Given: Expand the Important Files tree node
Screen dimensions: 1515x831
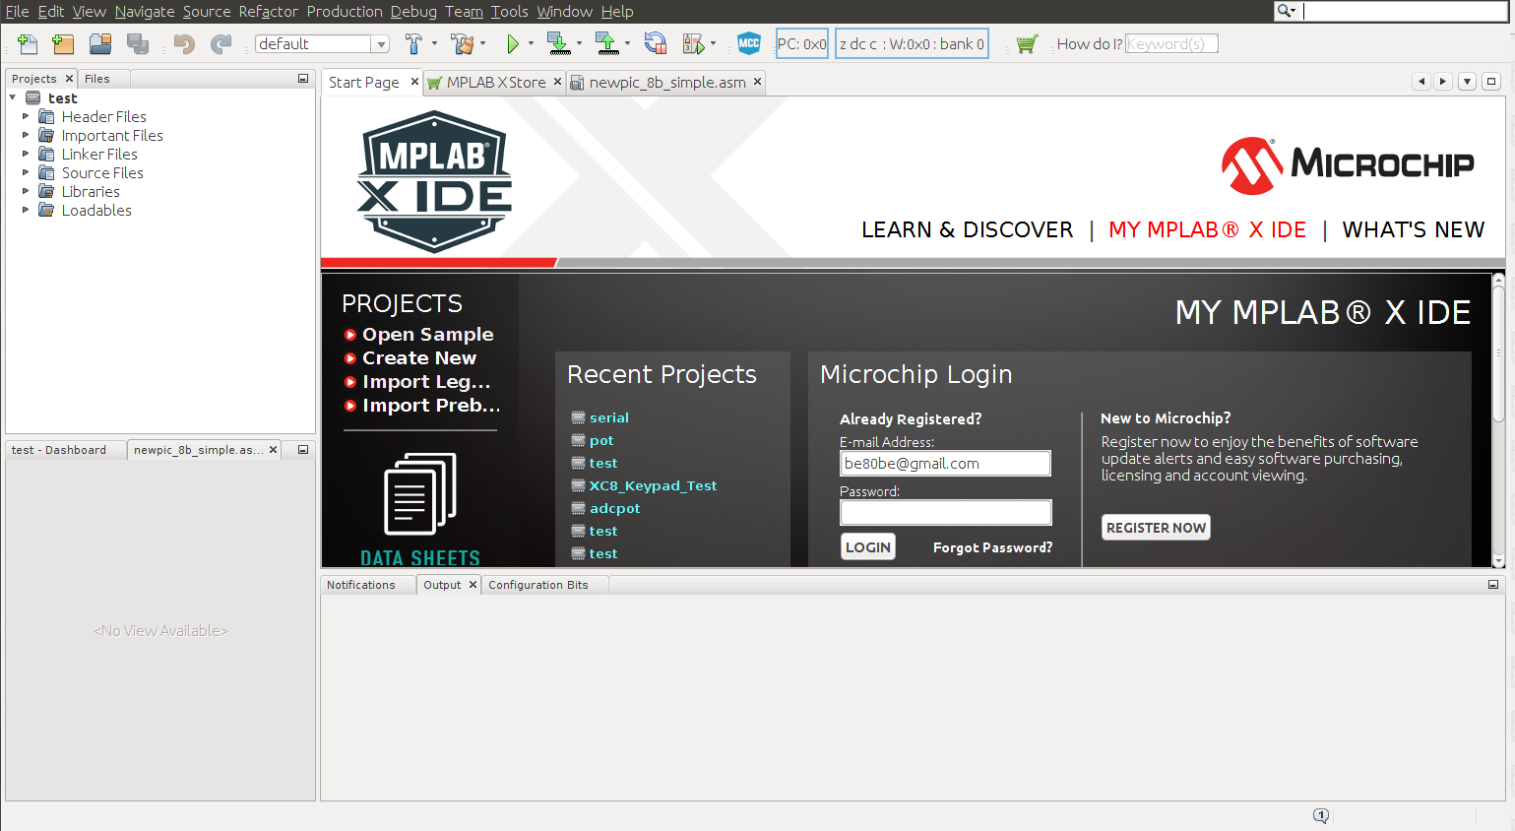Looking at the screenshot, I should pos(26,135).
